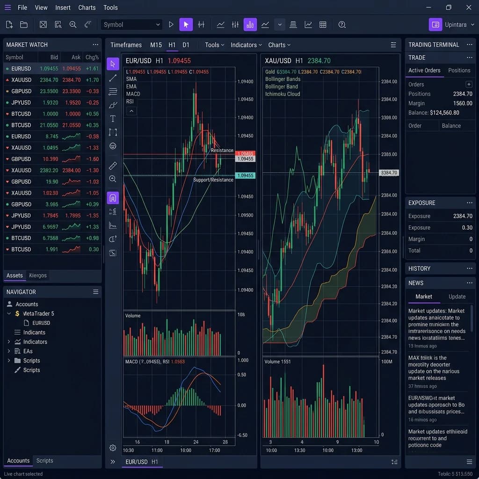
Task: Click the grid table toolbar icon
Action: coord(323,25)
